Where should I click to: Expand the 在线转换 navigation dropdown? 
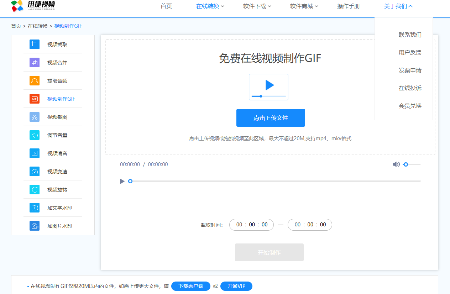(x=210, y=6)
